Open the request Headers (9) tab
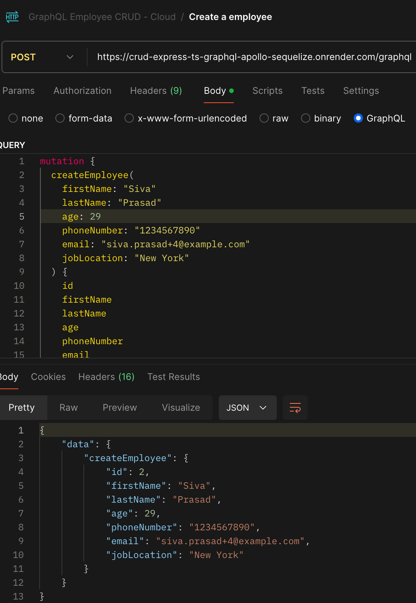416x603 pixels. 156,91
